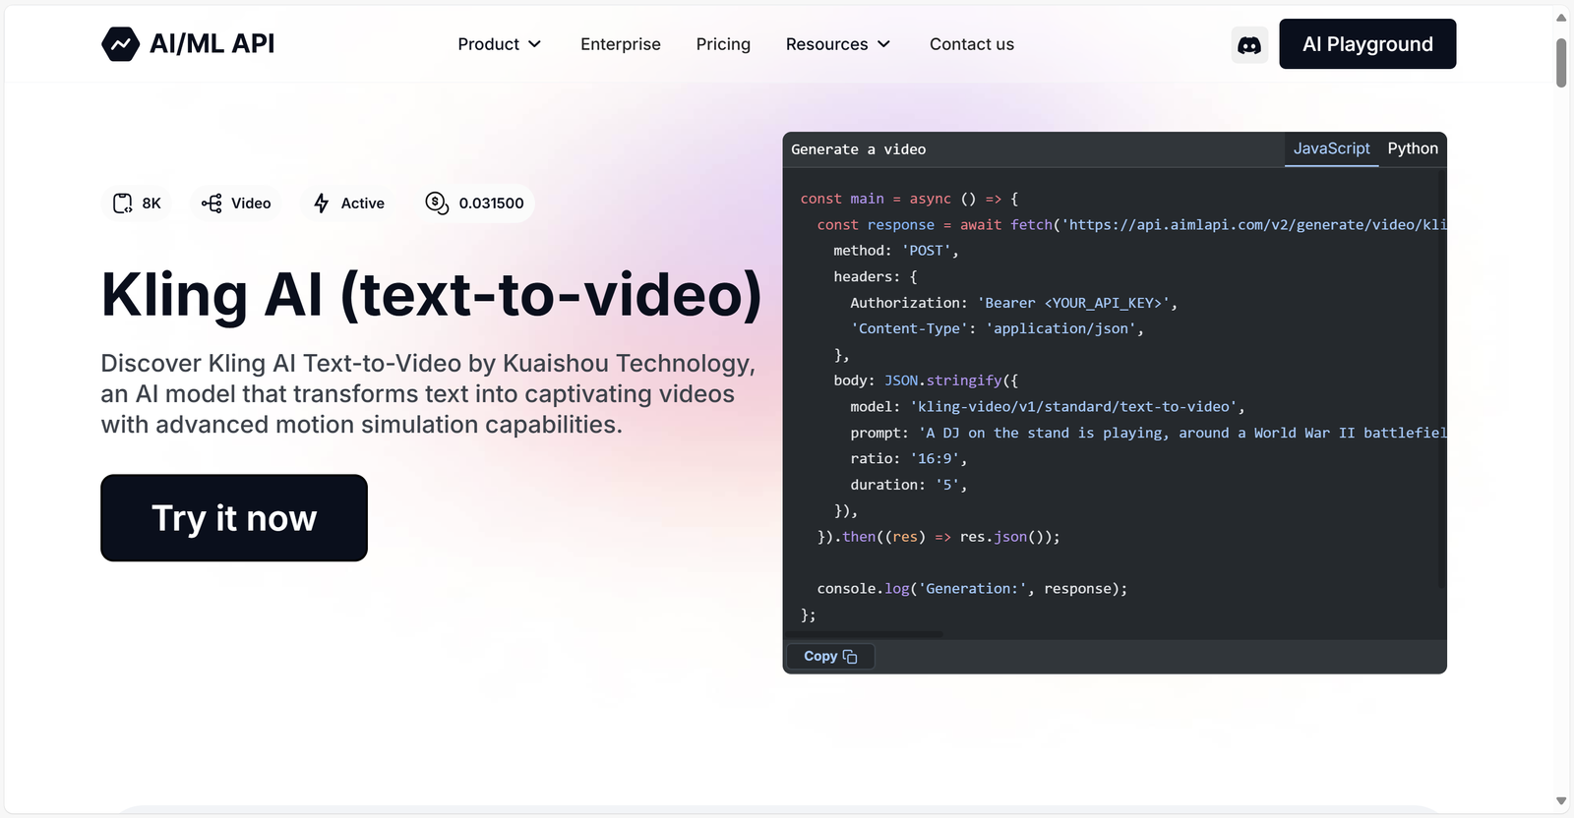This screenshot has height=818, width=1574.
Task: Click the Discover Kling AI description paragraph
Action: click(428, 393)
